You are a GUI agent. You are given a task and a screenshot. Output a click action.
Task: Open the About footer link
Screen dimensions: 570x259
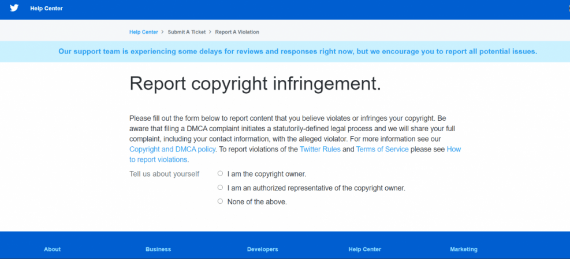click(x=53, y=249)
